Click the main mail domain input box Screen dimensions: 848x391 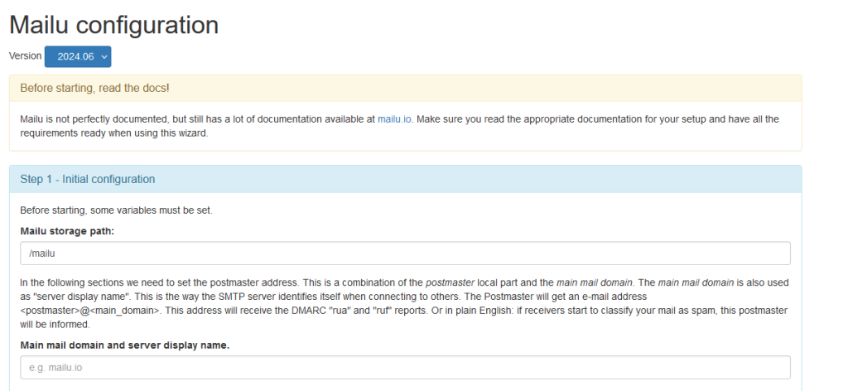tap(405, 367)
